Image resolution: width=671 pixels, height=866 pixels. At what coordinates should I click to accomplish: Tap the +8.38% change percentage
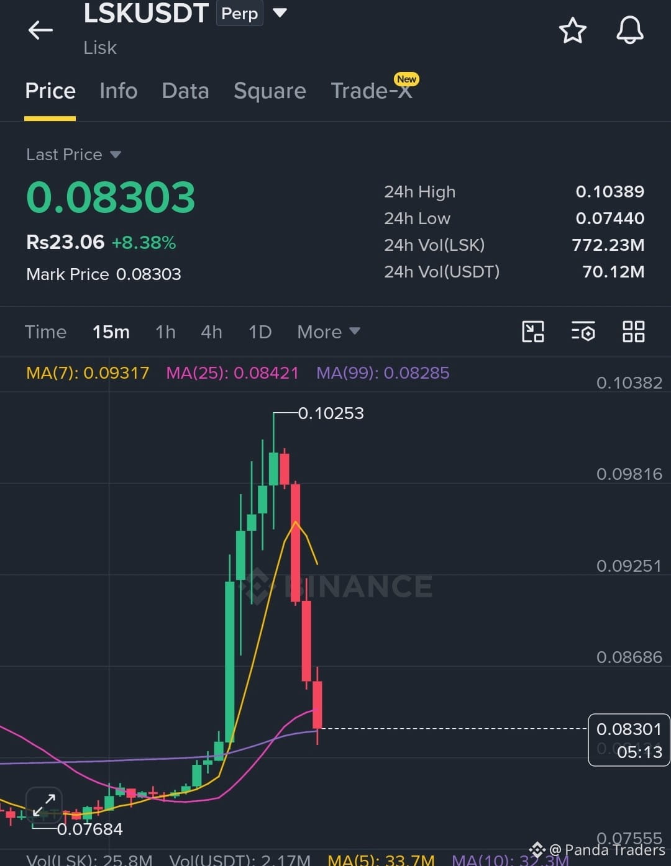pyautogui.click(x=144, y=242)
